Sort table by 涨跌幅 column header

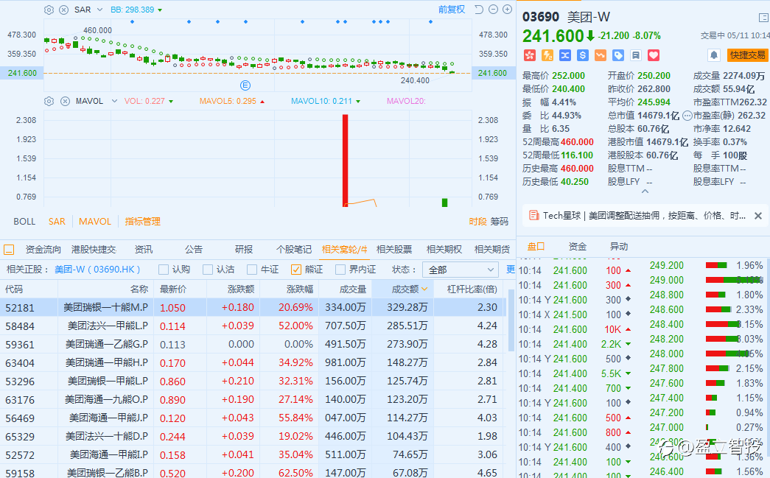coord(300,289)
